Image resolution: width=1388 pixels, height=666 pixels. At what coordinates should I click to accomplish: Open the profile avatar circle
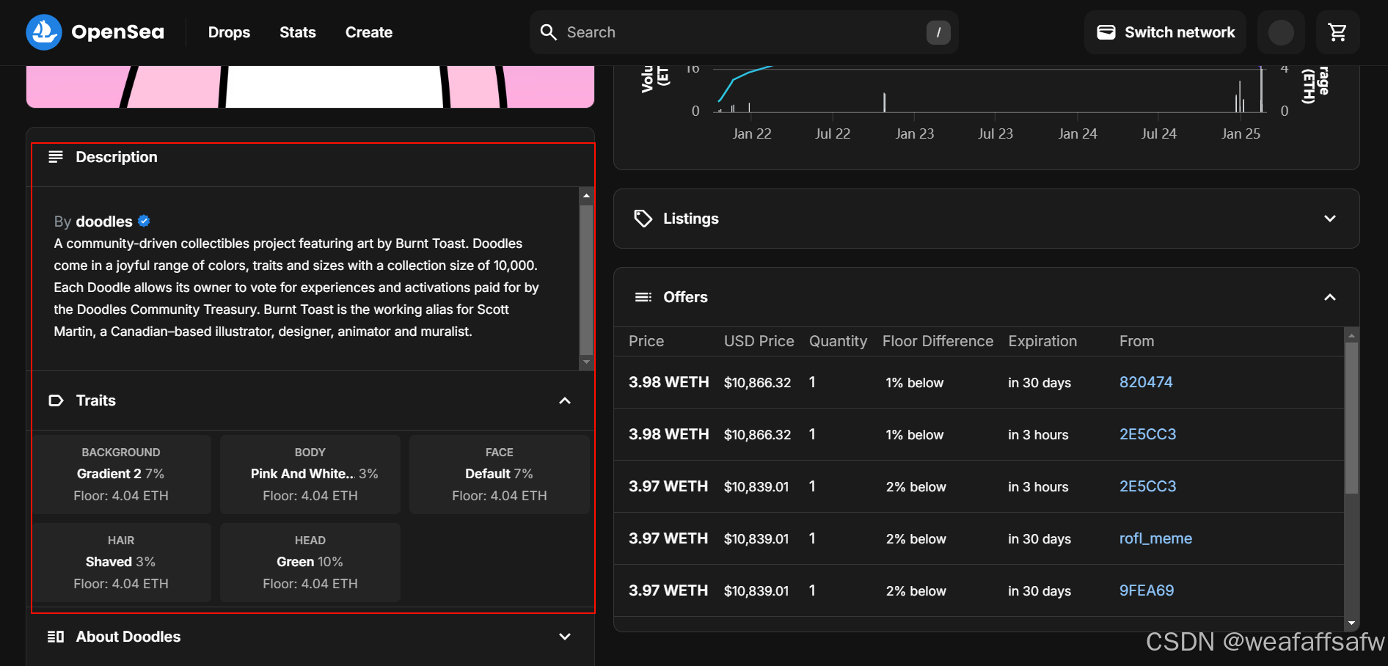tap(1281, 32)
